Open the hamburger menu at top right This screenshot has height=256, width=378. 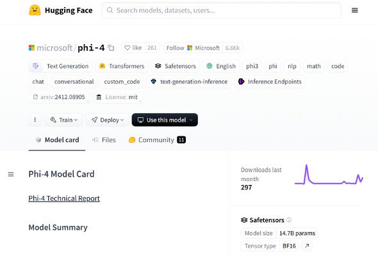click(x=355, y=10)
